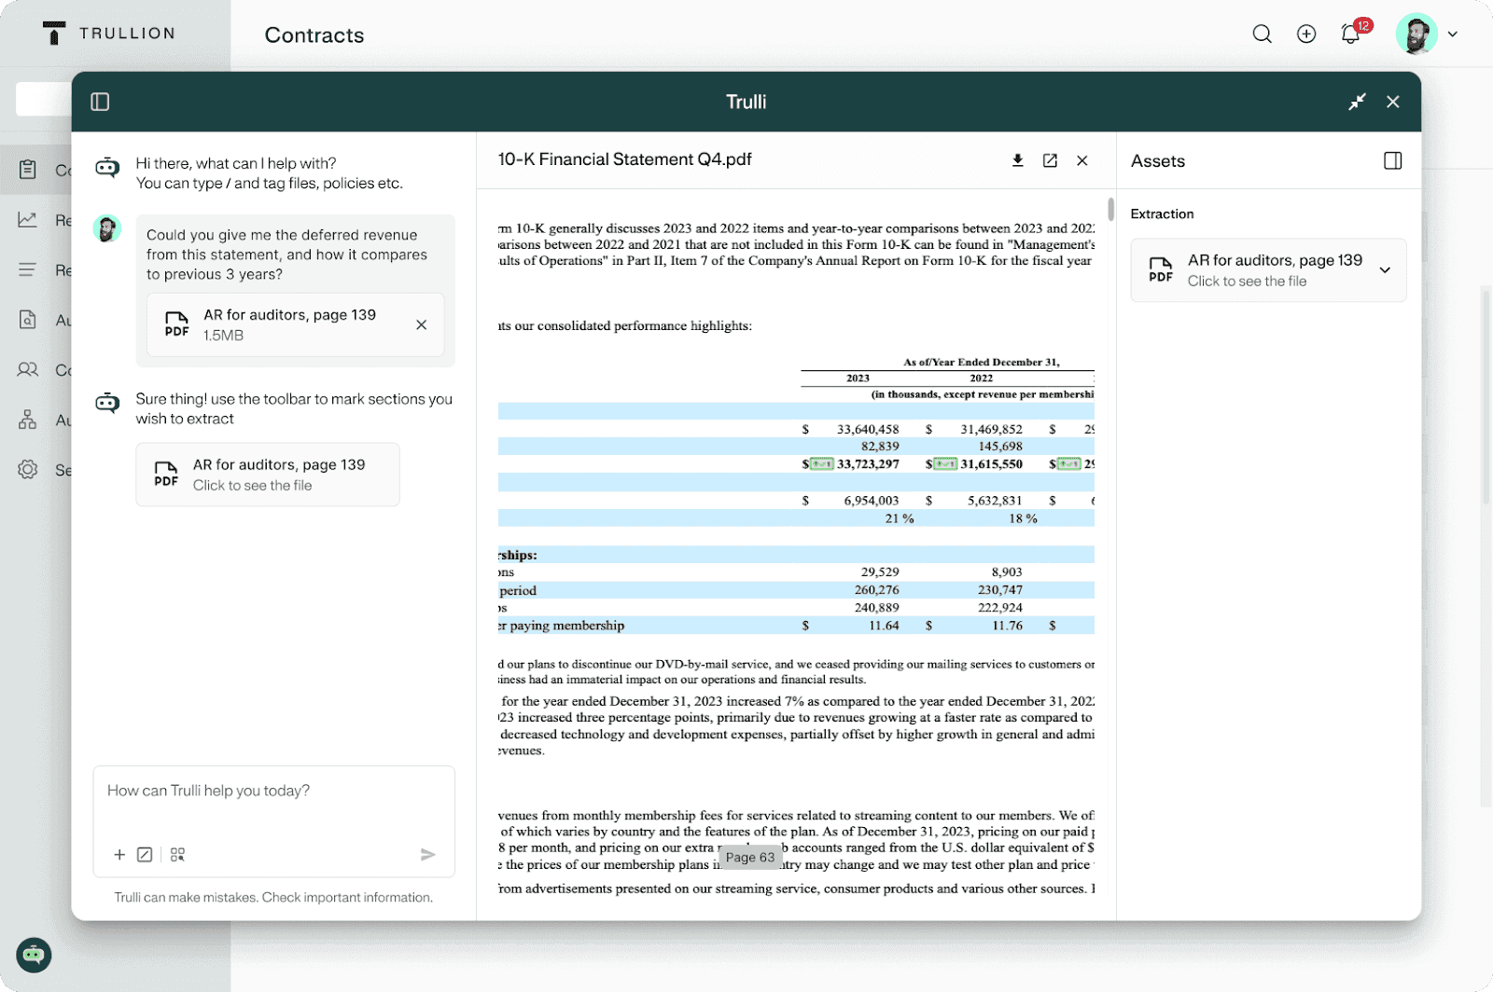Open the Audit document-search icon in sidebar
Screen dimensions: 1493x992
(x=28, y=320)
